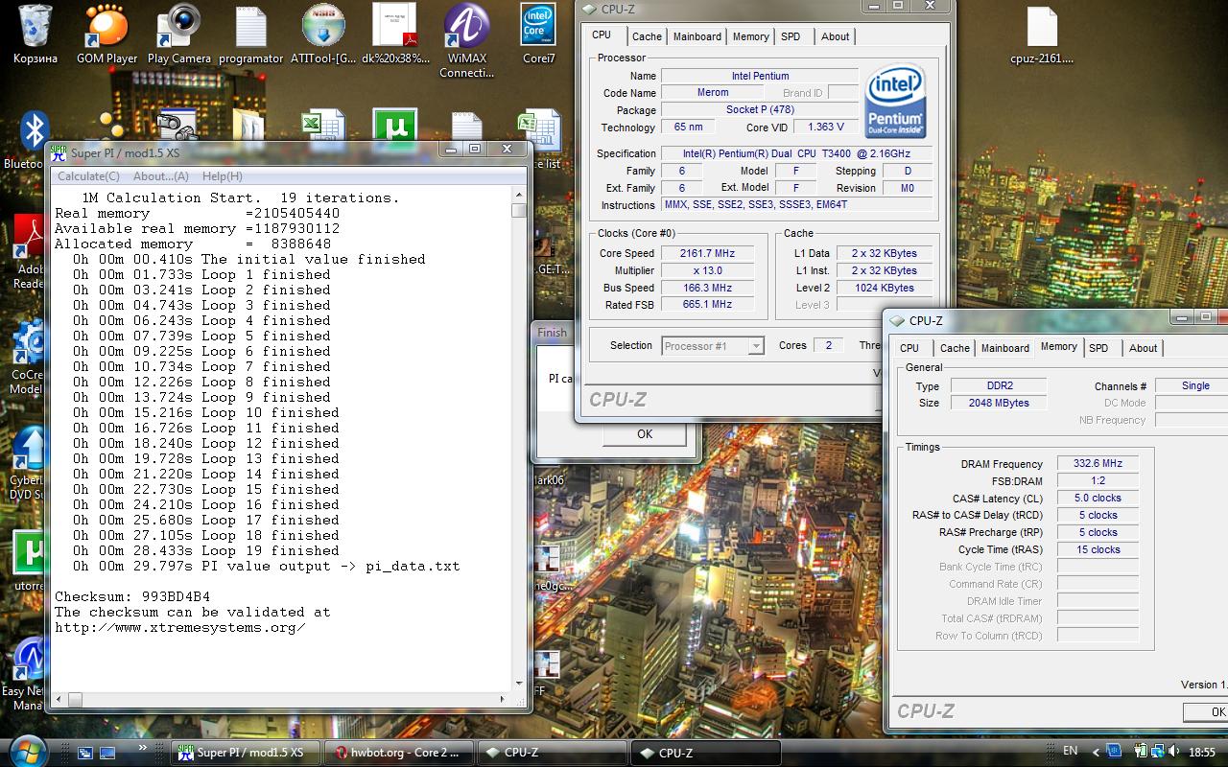Switch to Super PI taskbar button
The width and height of the screenshot is (1228, 767).
(247, 753)
